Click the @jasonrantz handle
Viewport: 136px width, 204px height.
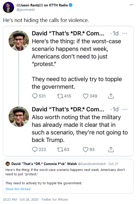tap(26, 10)
